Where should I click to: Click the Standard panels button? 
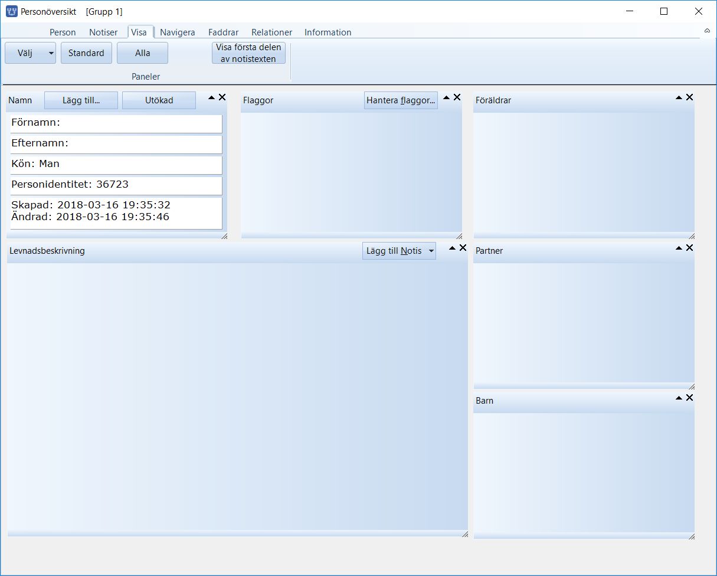[x=86, y=53]
